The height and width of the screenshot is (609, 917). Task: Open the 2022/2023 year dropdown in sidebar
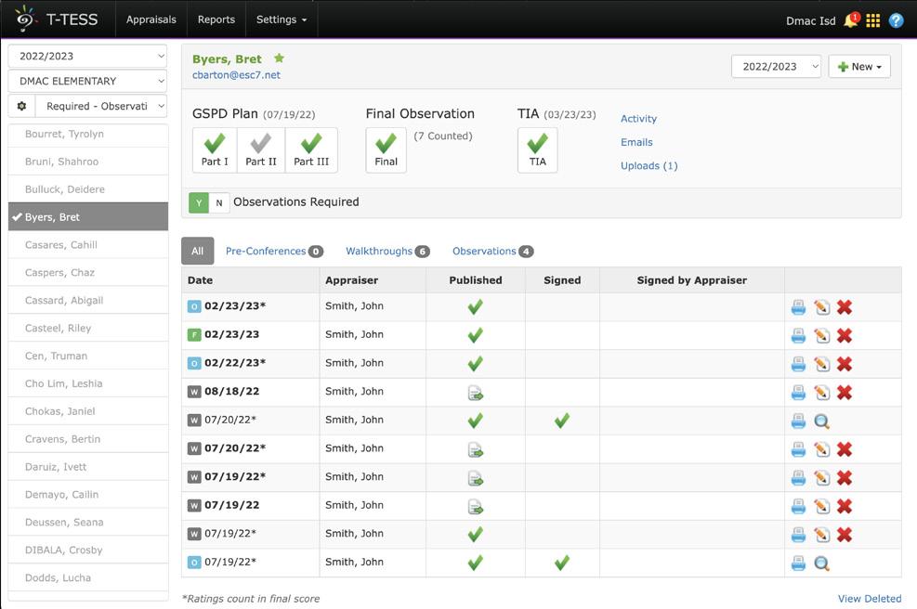(x=87, y=57)
